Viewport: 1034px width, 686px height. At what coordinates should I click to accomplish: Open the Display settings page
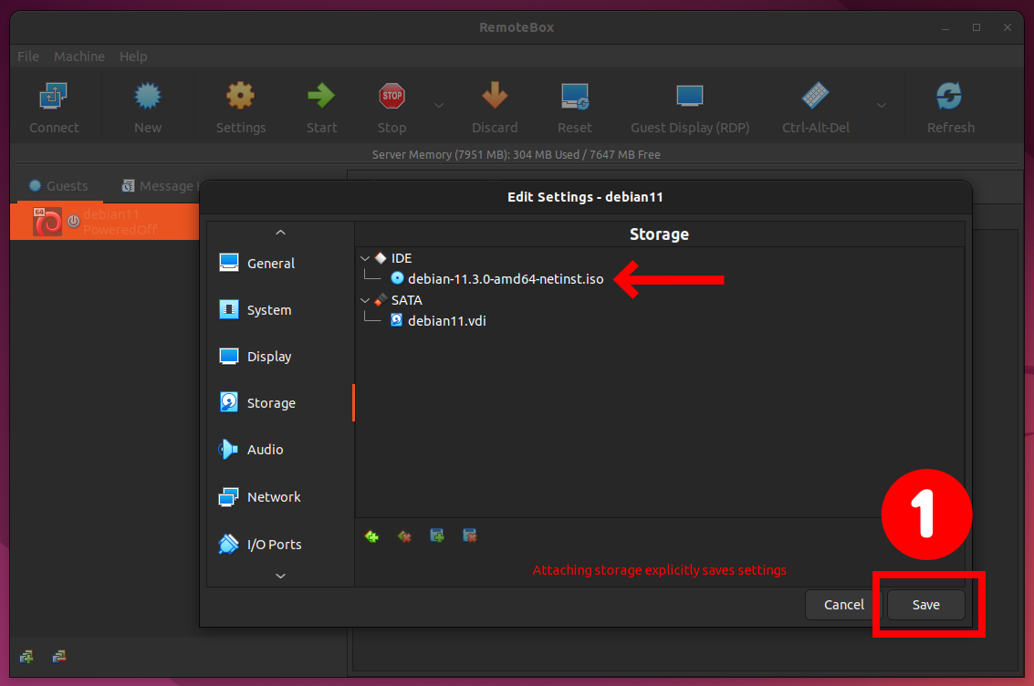279,357
